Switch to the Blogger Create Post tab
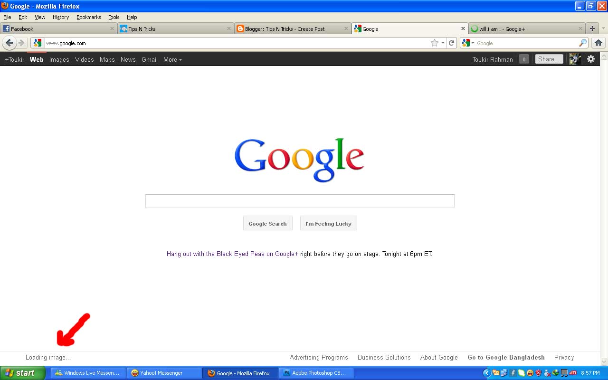This screenshot has width=608, height=380. pyautogui.click(x=285, y=28)
